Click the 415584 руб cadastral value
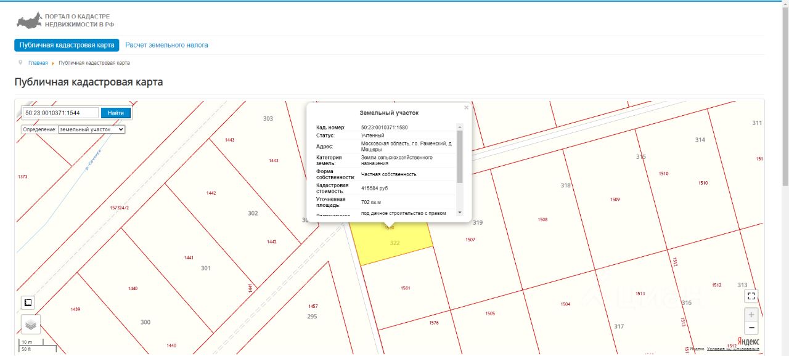Viewport: 789px width, 356px height. 375,188
